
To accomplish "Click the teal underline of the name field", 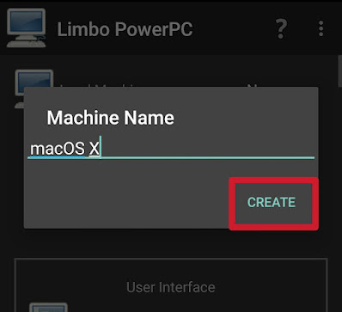I will pyautogui.click(x=171, y=157).
